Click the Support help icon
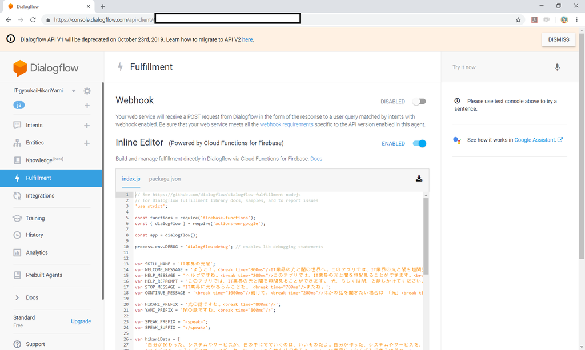Viewport: 585px width, 350px height. pos(17,344)
